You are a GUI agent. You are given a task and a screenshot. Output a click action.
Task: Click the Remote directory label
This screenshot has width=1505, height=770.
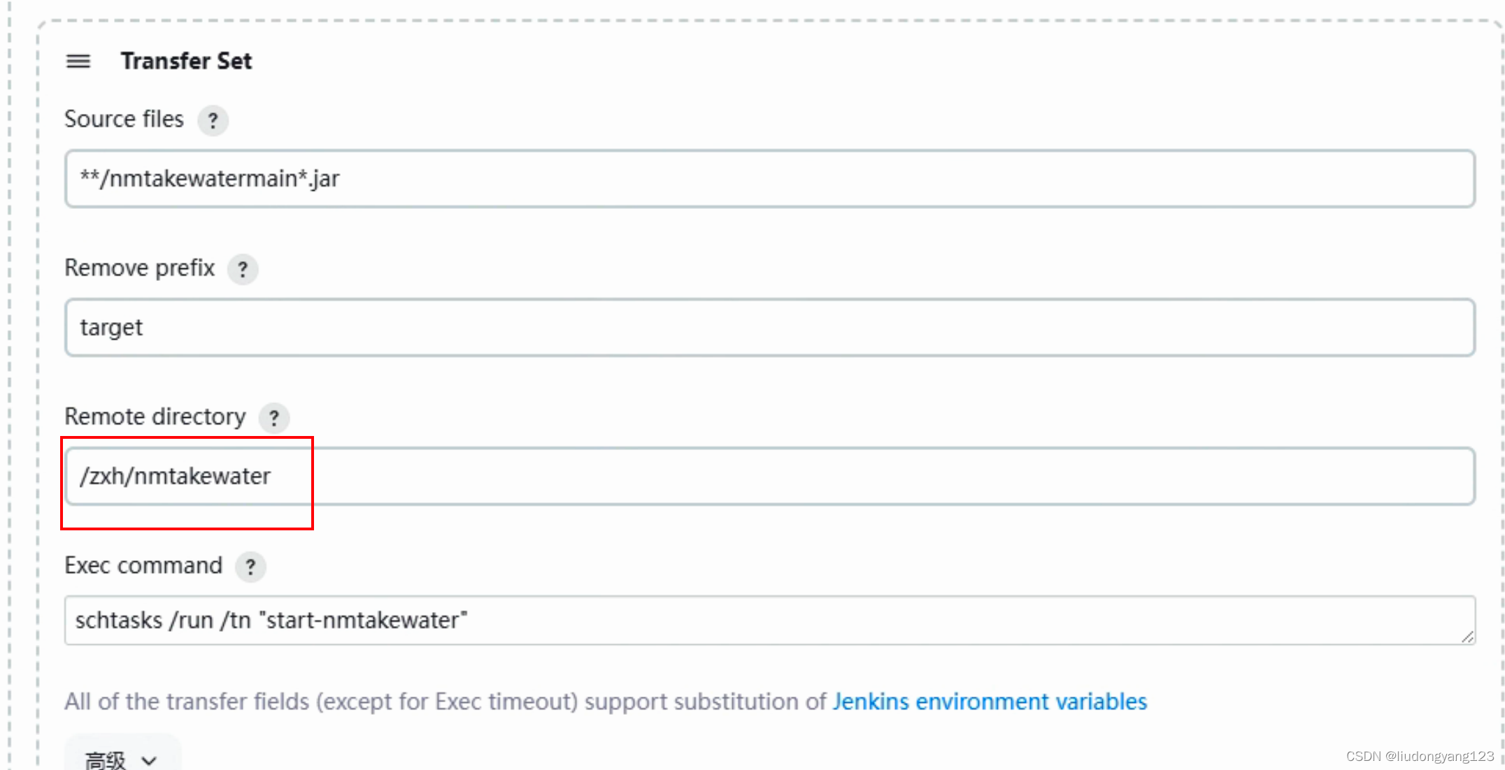tap(155, 417)
